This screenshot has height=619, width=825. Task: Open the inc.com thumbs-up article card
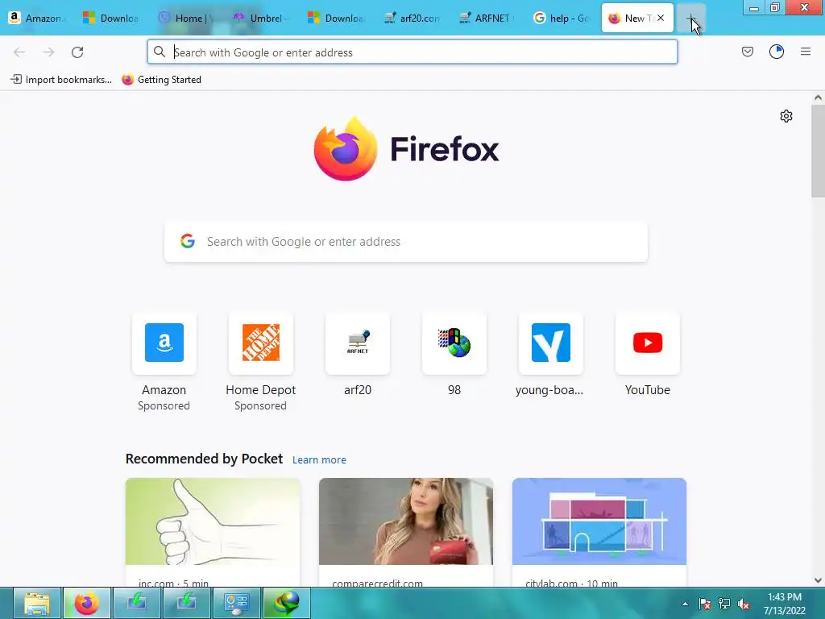click(213, 532)
